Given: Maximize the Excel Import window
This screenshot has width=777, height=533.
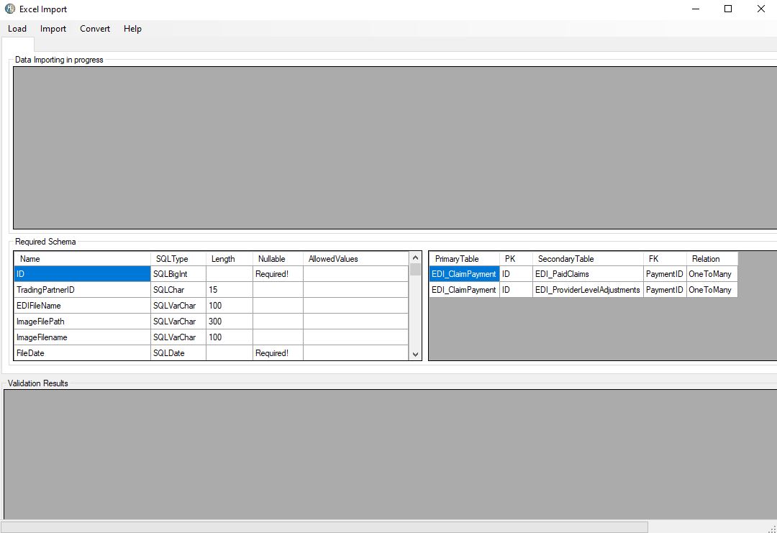Looking at the screenshot, I should tap(728, 9).
